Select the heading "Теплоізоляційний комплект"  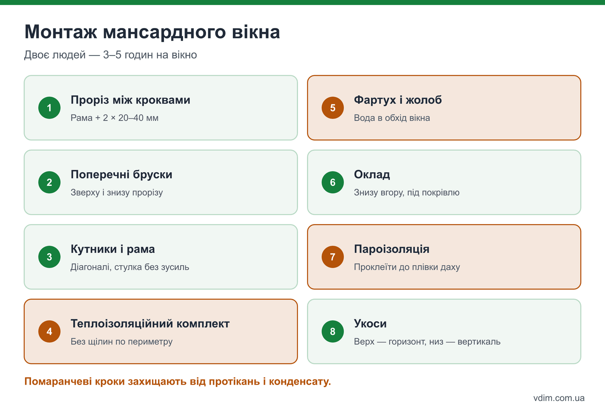coord(150,324)
